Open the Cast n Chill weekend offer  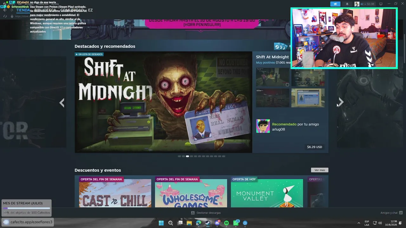pos(115,192)
